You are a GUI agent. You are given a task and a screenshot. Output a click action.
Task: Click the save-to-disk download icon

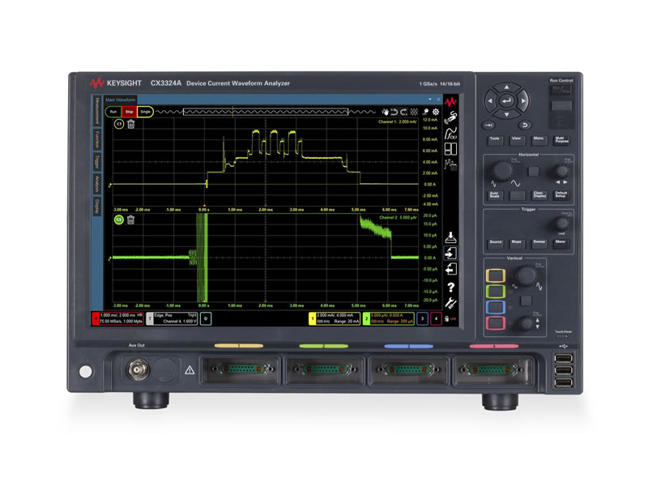pyautogui.click(x=450, y=237)
